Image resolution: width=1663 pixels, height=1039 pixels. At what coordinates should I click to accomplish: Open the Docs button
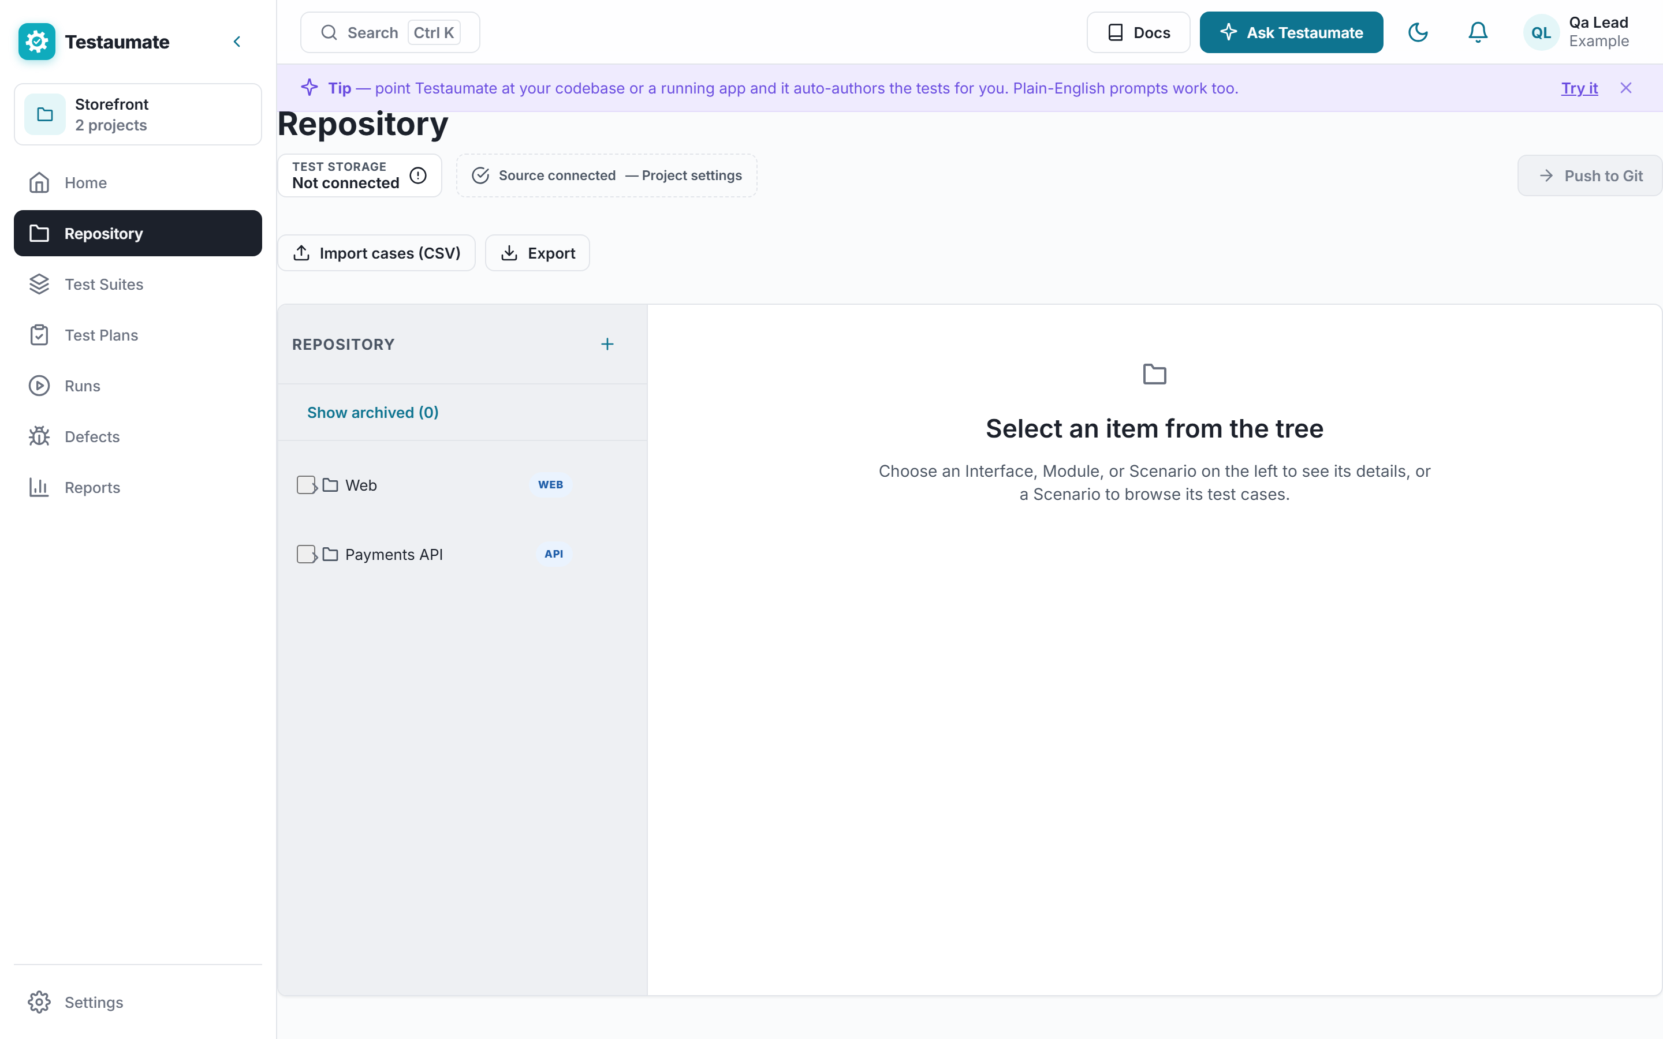pyautogui.click(x=1138, y=32)
